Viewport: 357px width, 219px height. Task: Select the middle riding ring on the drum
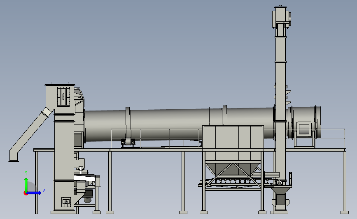[225, 115]
